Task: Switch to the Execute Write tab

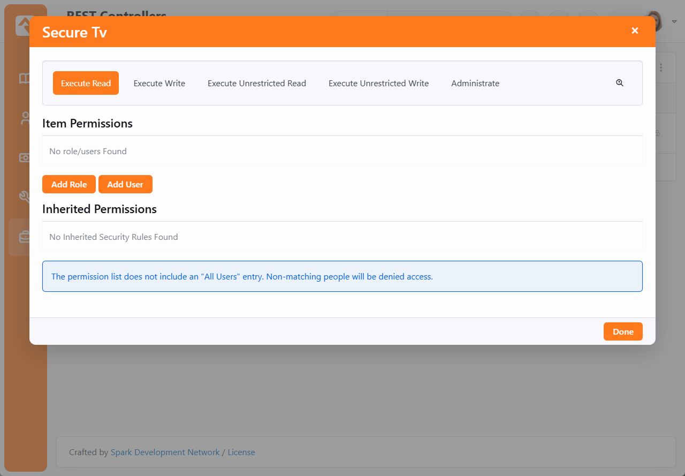Action: 159,83
